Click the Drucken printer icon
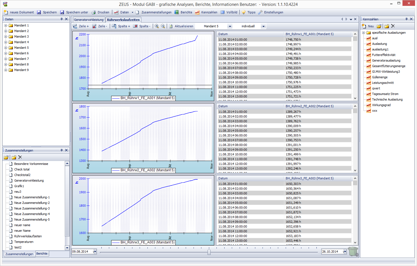Screen dimensions: 417x266 point(94,12)
